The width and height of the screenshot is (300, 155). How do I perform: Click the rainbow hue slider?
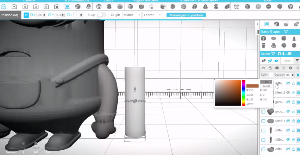(x=244, y=93)
